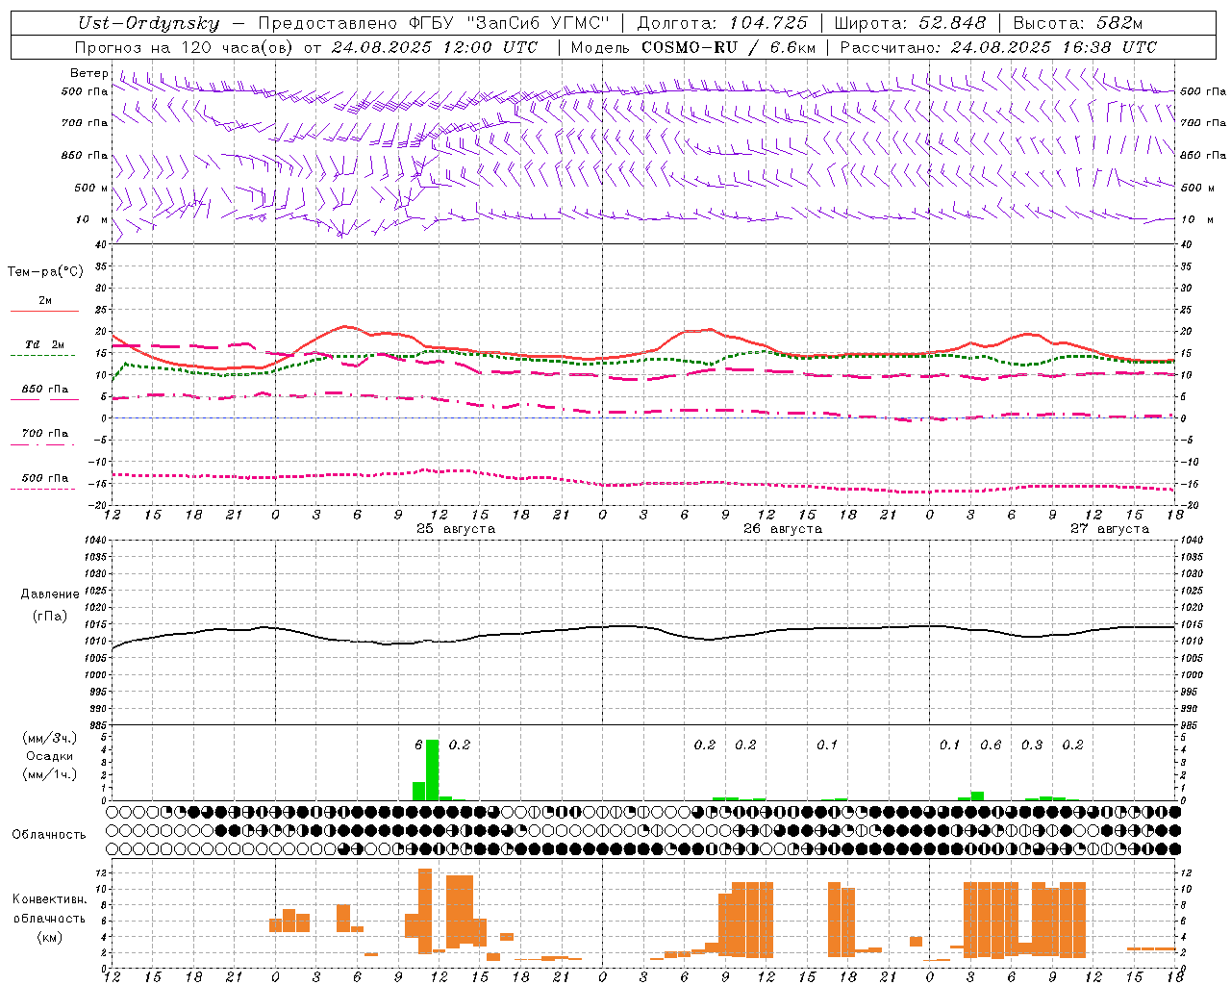Select the elevation text "Высота: 582м"
The height and width of the screenshot is (985, 1231).
point(1078,23)
